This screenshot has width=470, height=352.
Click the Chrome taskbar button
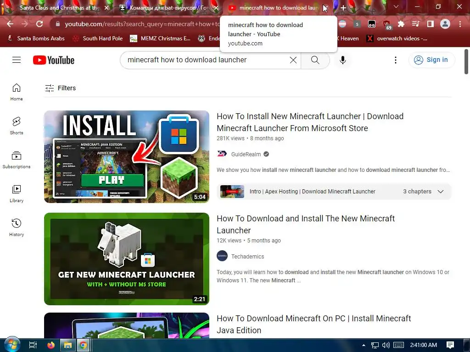point(84,345)
